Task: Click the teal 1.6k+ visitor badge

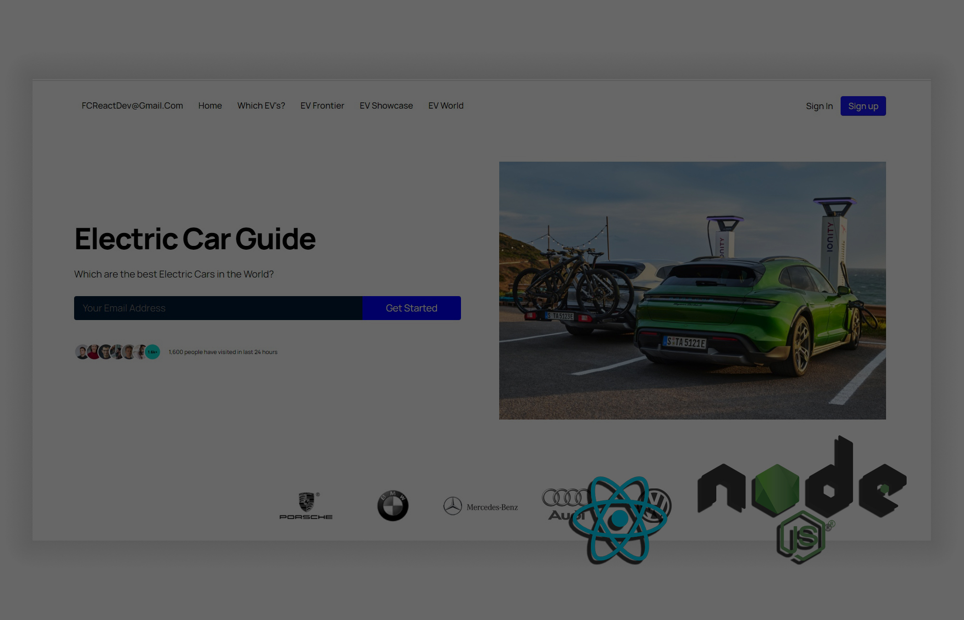Action: click(x=153, y=352)
